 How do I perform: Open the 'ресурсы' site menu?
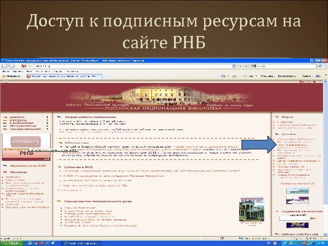[x=18, y=120]
